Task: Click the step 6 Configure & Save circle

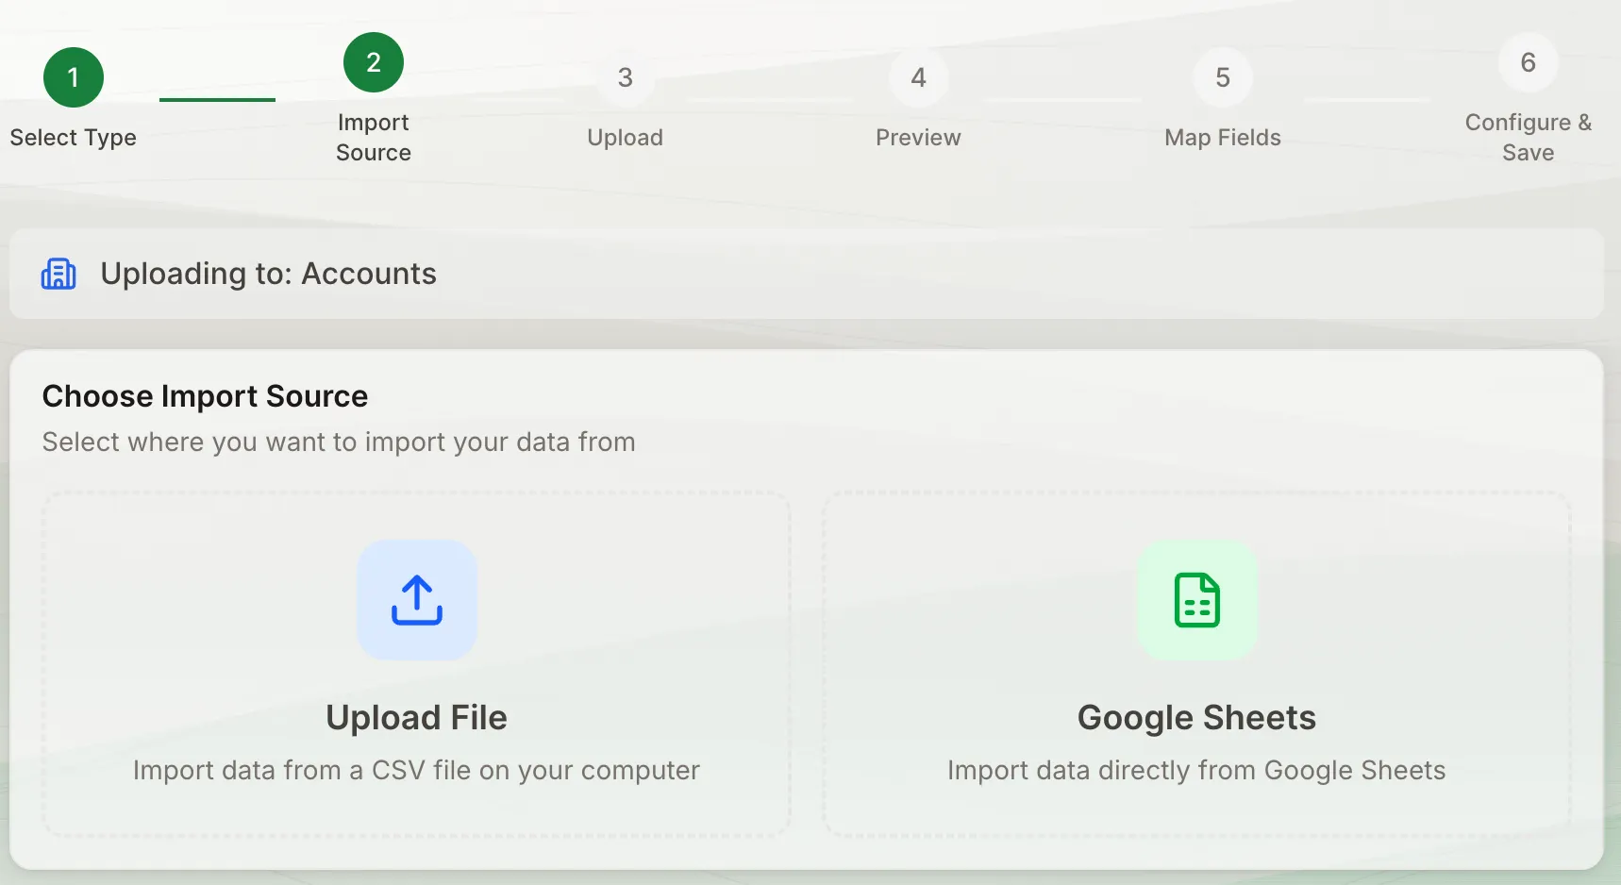Action: [x=1528, y=62]
